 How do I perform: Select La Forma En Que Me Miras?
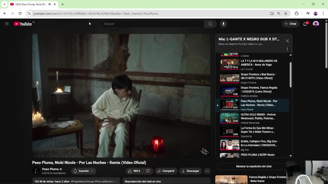tap(252, 132)
